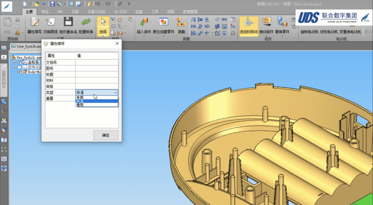Open the 类型 combo box showing 标准
The width and height of the screenshot is (373, 205).
(97, 93)
